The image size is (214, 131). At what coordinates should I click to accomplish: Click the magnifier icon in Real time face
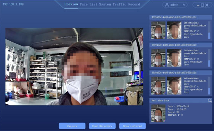click(x=210, y=100)
